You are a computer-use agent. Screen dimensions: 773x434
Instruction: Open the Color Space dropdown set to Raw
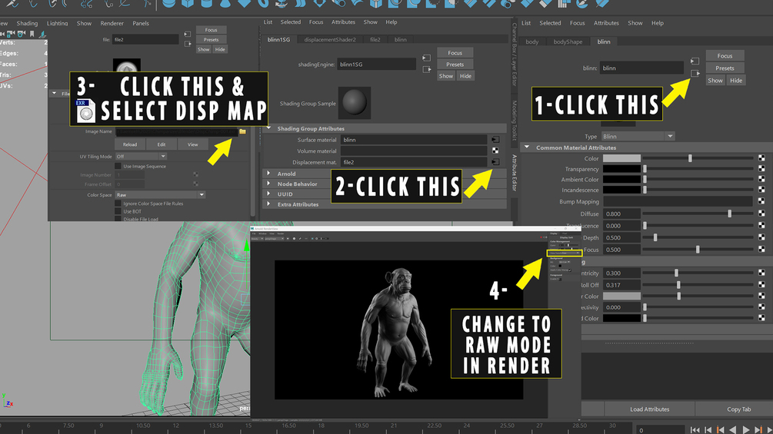point(160,195)
